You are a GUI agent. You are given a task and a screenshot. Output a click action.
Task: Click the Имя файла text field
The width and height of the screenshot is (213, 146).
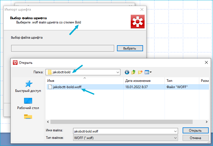(123, 131)
